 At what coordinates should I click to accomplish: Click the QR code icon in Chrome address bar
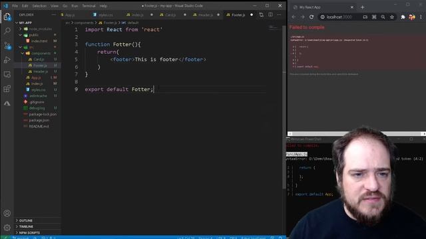click(374, 17)
